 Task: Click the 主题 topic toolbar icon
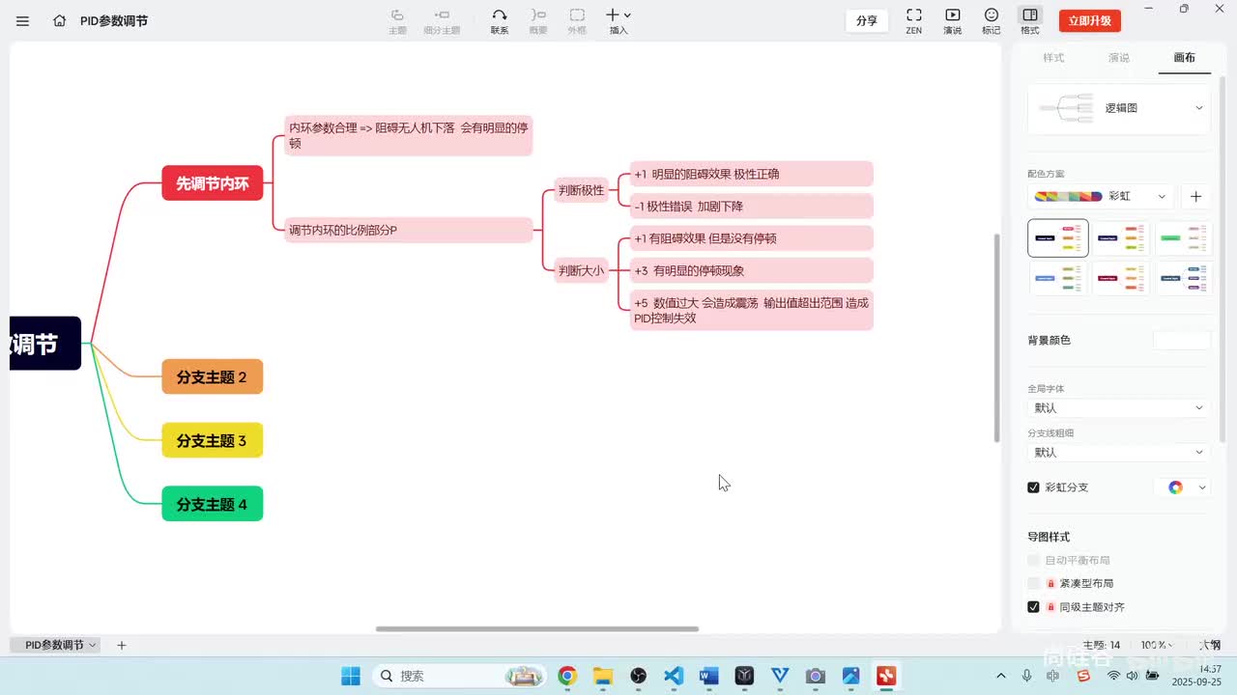click(x=397, y=20)
